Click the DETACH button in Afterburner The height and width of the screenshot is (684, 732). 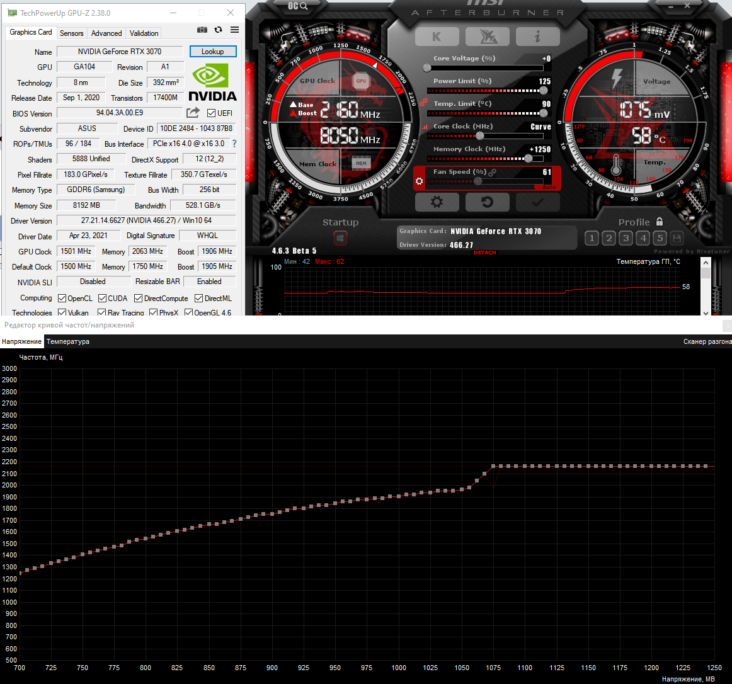tap(485, 253)
